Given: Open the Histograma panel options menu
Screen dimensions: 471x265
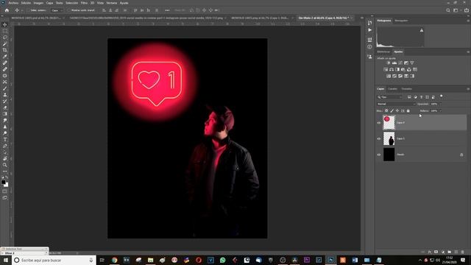Looking at the screenshot, I should (468, 21).
